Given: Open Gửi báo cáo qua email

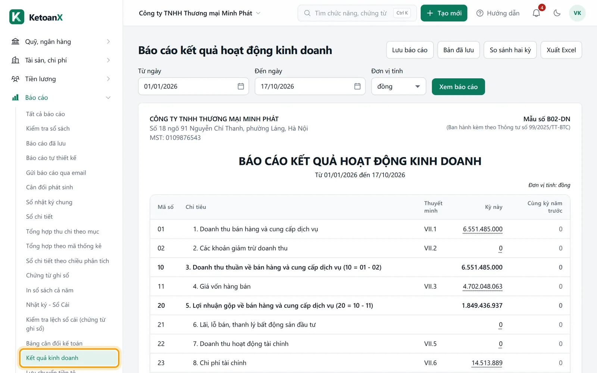Looking at the screenshot, I should coord(56,173).
